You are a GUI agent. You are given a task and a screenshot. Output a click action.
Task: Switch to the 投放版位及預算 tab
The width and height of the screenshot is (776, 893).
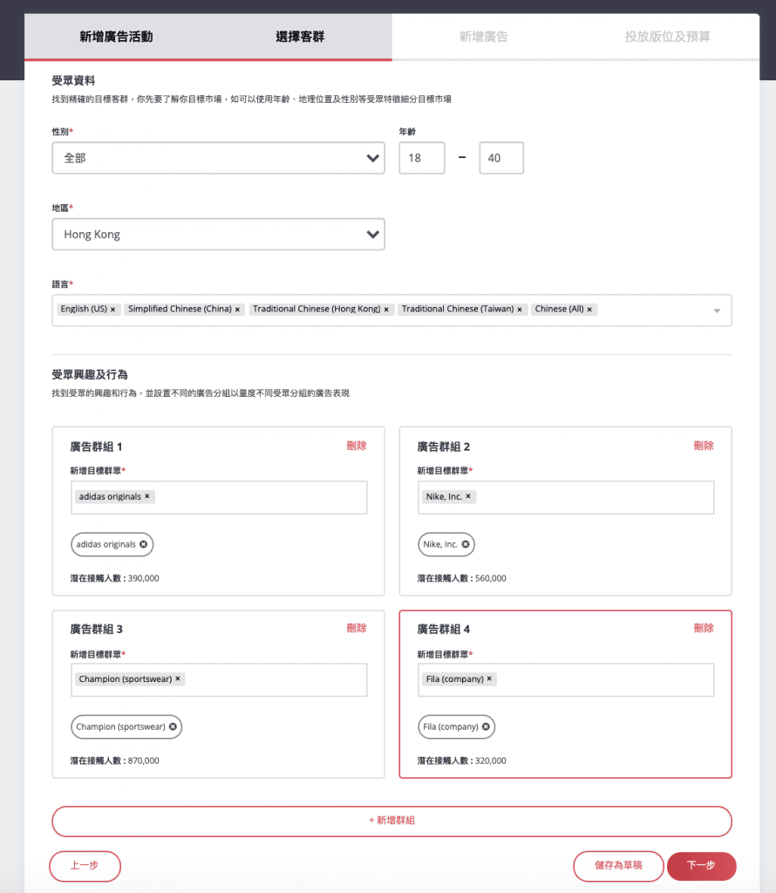pyautogui.click(x=667, y=37)
